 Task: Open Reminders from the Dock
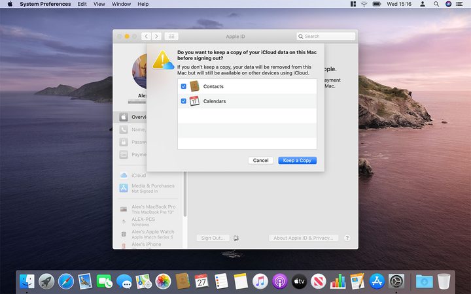pyautogui.click(x=221, y=281)
